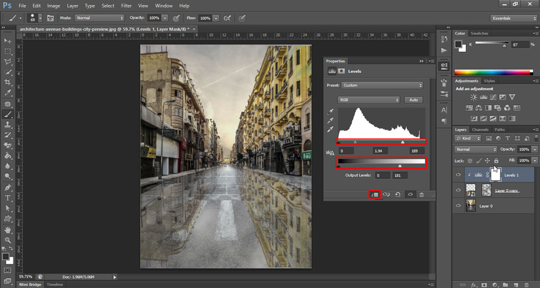Click the Brightness/Contrast adjustment icon
This screenshot has width=540, height=288.
(474, 97)
